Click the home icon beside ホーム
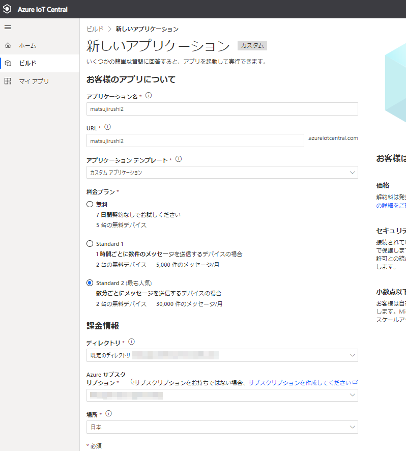 click(8, 45)
